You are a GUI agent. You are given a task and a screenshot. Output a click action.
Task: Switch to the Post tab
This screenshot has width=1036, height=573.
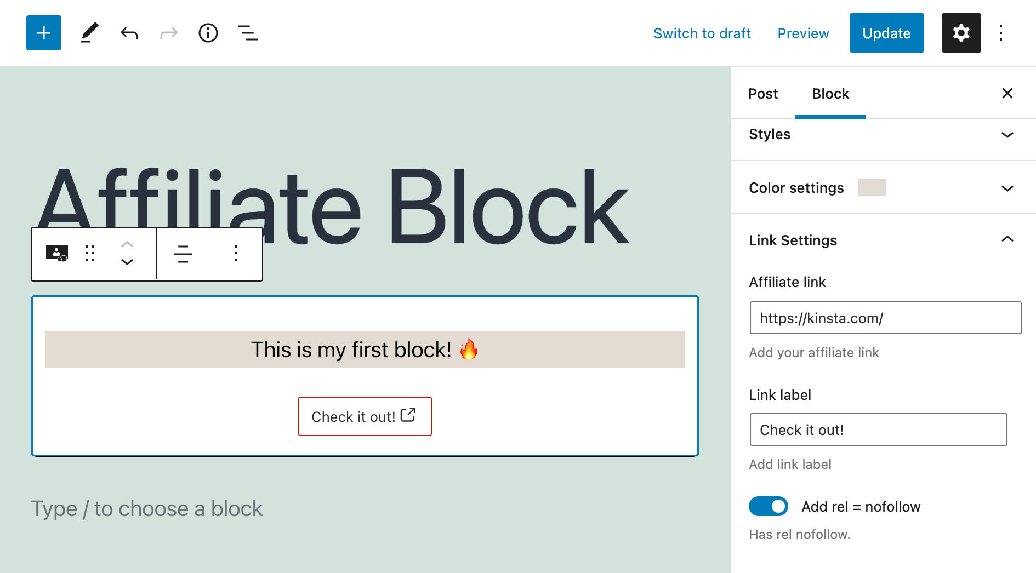coord(763,94)
